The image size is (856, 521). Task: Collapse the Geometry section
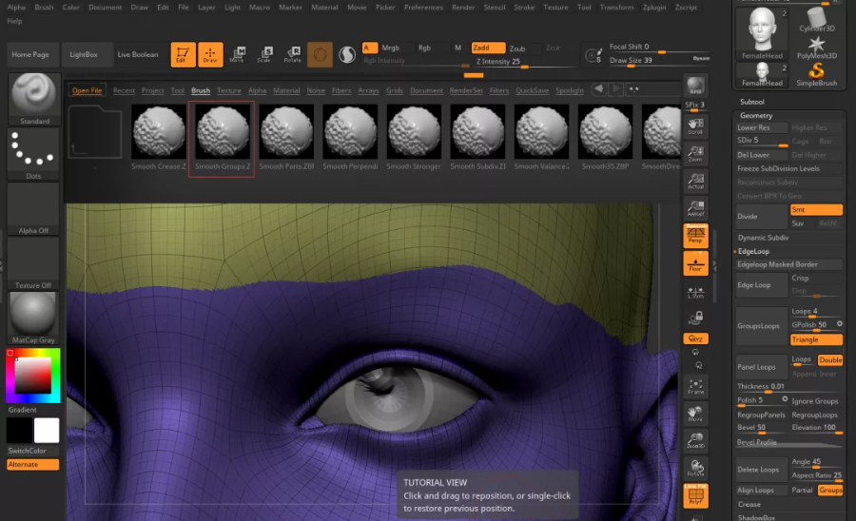pos(756,116)
